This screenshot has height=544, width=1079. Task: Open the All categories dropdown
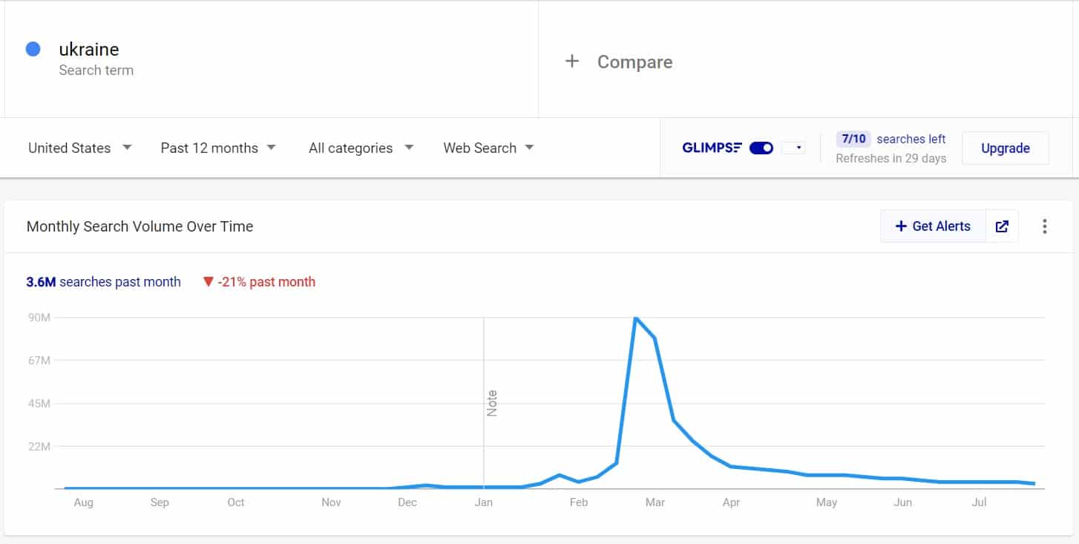click(361, 148)
